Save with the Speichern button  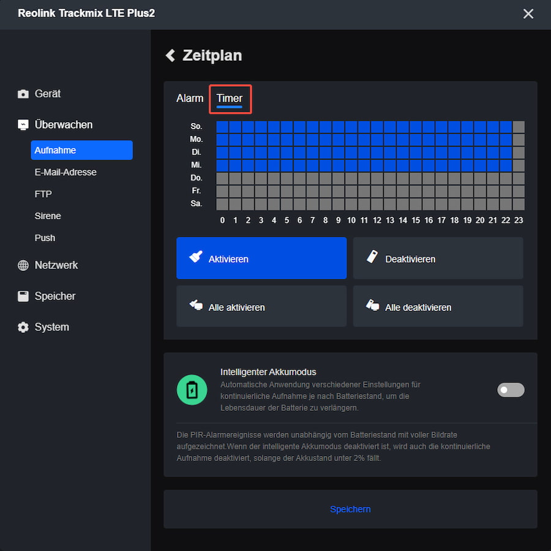coord(350,509)
